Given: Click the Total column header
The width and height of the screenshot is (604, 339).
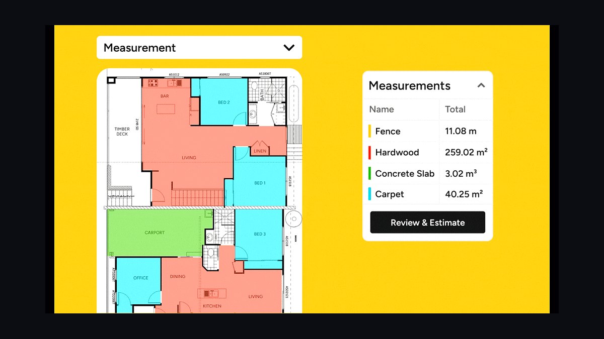Looking at the screenshot, I should [455, 109].
